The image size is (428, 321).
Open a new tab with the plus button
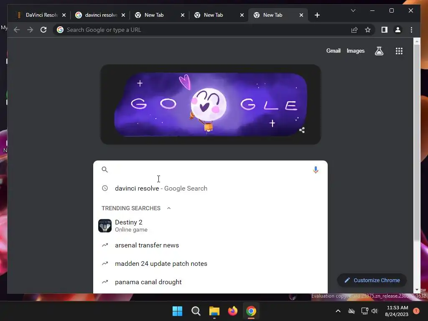coord(317,15)
